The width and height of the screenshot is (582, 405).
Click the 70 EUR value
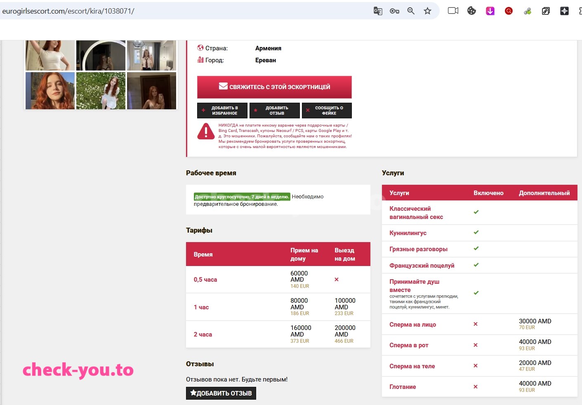click(x=527, y=327)
